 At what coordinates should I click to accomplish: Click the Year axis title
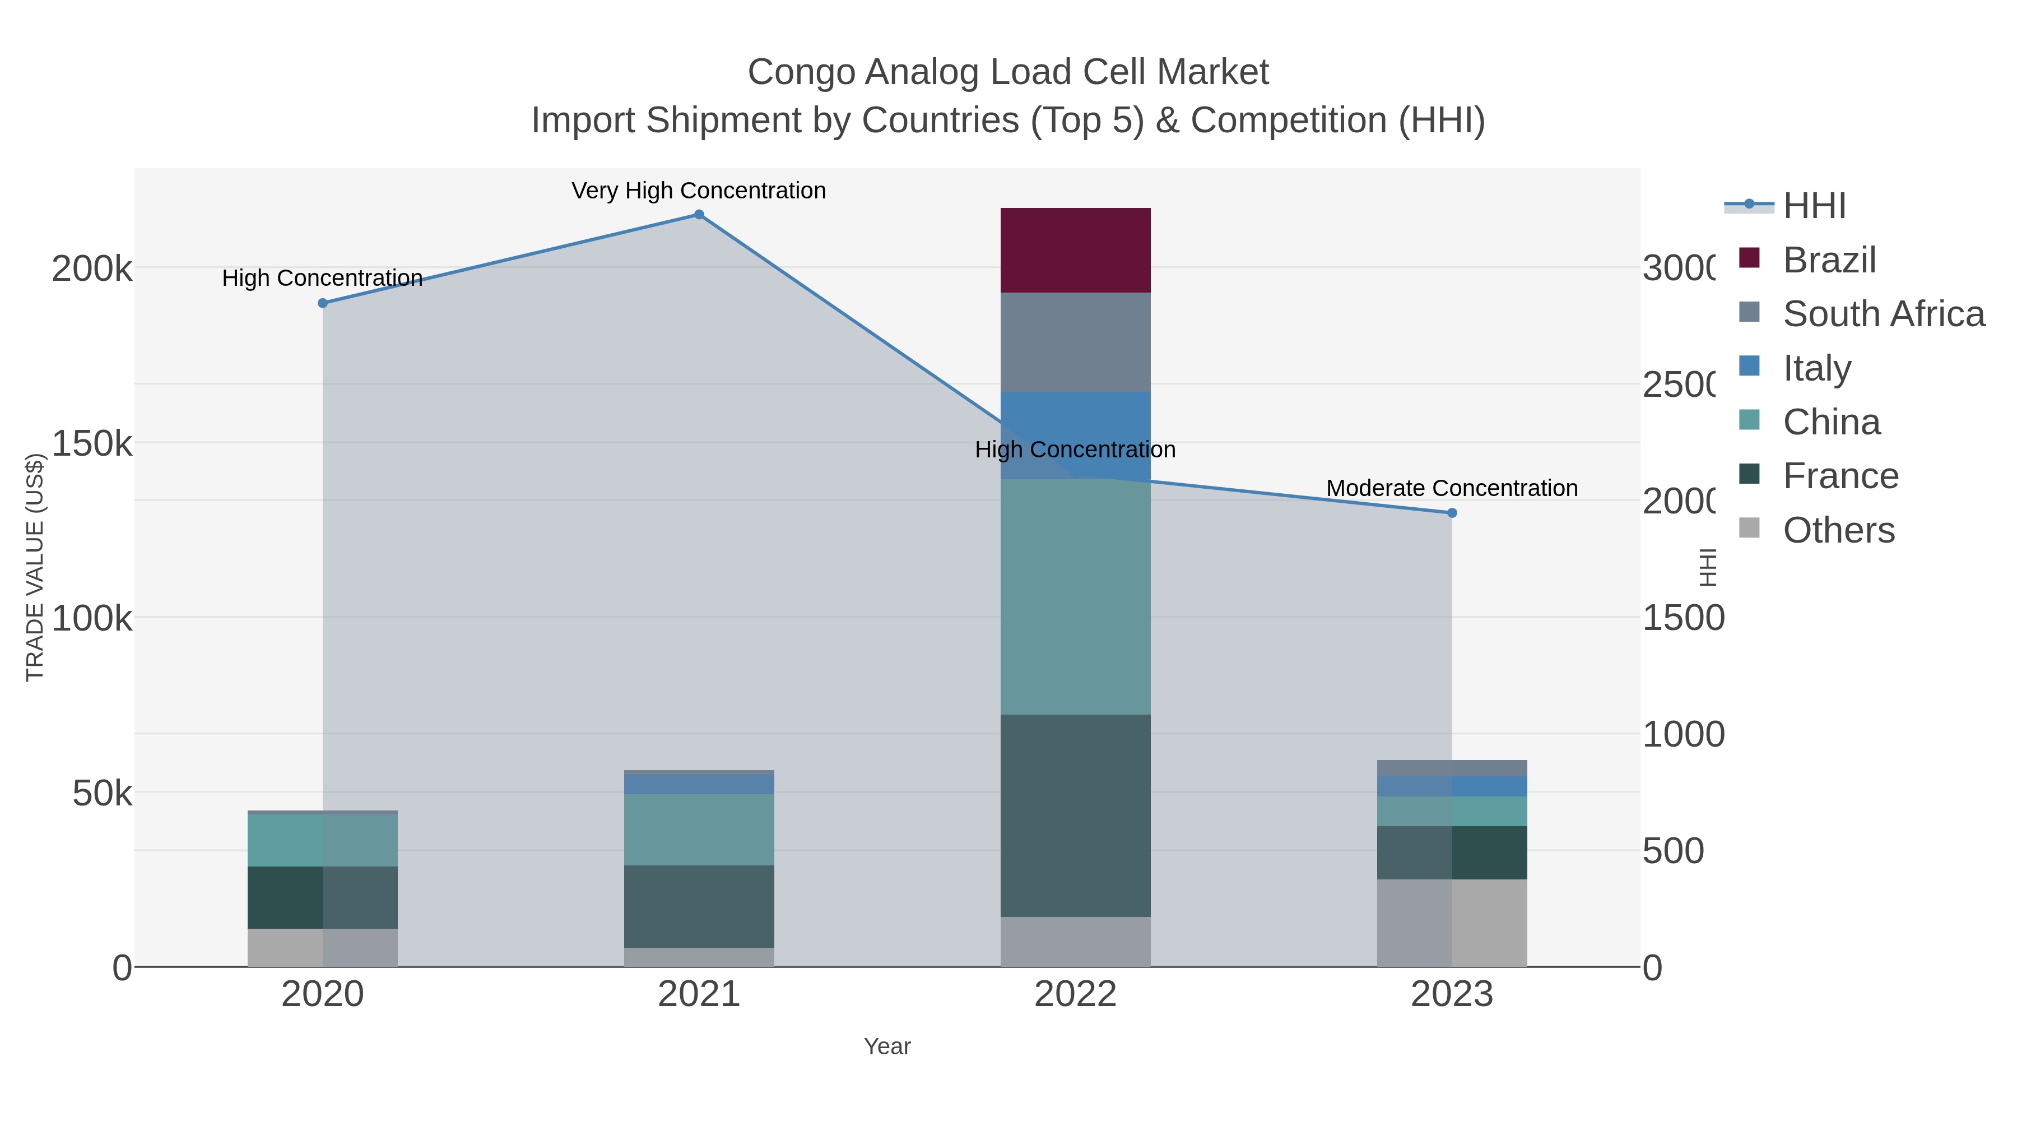point(887,1046)
